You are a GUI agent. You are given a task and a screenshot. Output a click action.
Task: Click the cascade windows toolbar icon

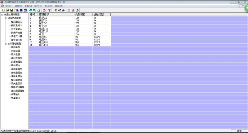coord(17,10)
